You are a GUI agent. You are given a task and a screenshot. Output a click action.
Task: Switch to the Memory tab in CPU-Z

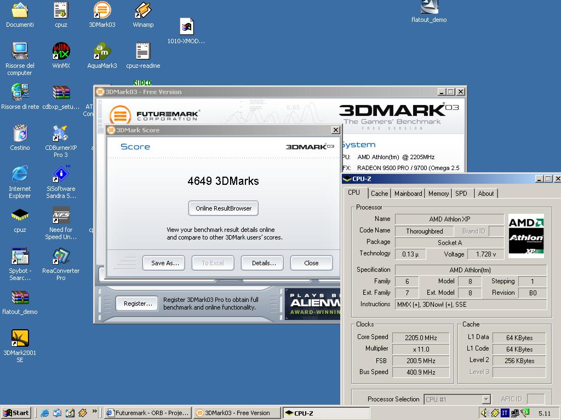point(438,193)
